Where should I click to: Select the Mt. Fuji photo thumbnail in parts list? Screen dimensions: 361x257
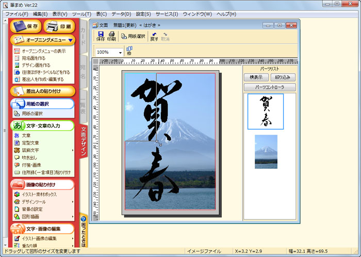266,152
